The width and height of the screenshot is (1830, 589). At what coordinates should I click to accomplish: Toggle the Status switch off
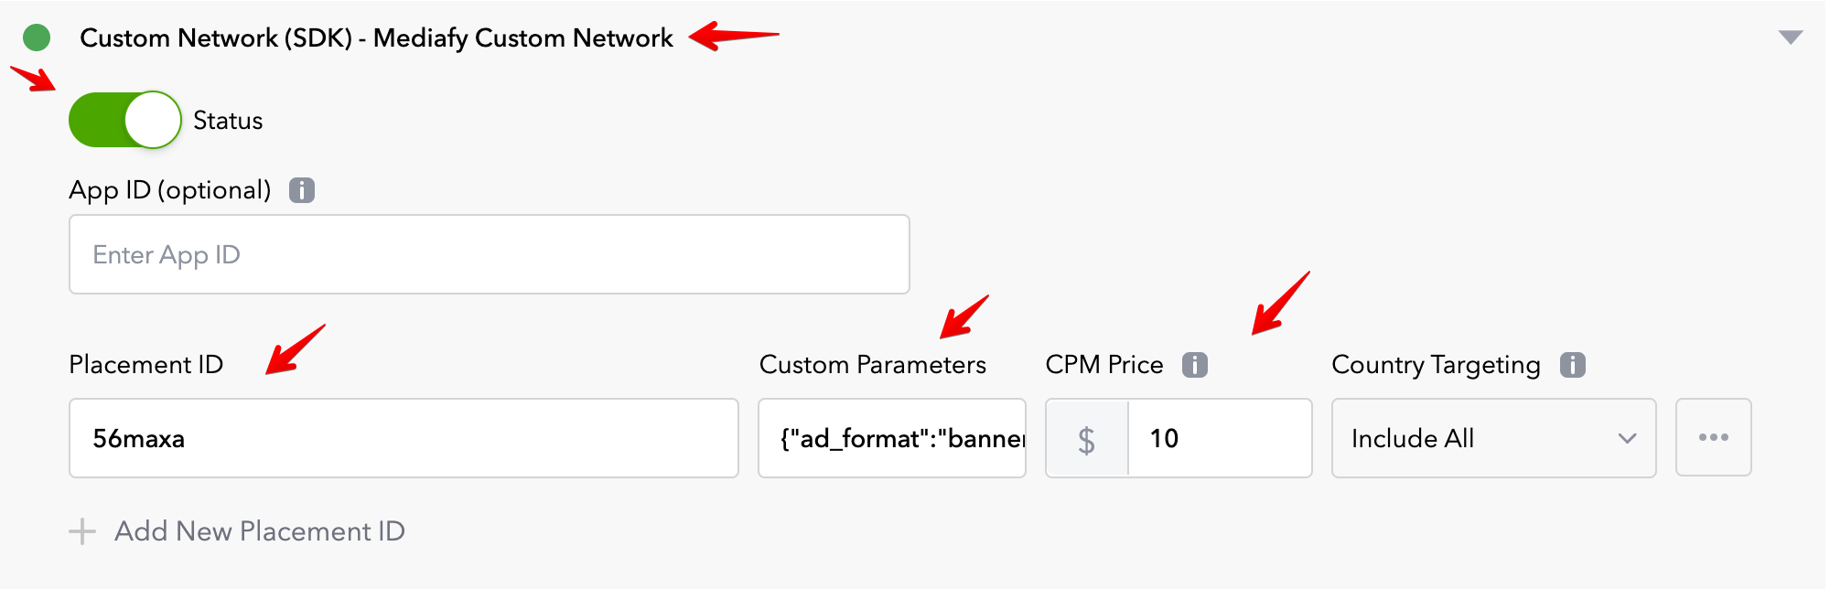[x=125, y=120]
